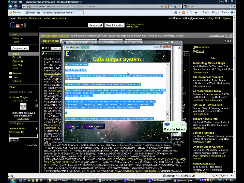
Task: Open the Tools menu dropdown
Action: pyautogui.click(x=225, y=12)
